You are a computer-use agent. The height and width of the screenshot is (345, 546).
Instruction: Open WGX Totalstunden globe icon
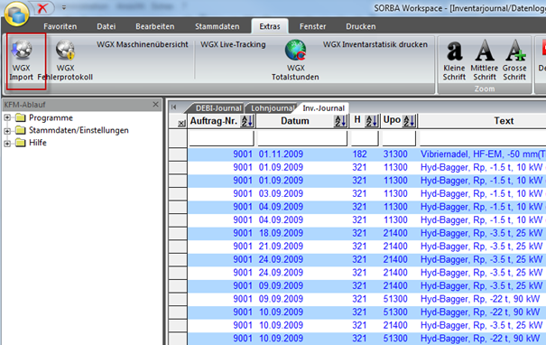tap(295, 51)
